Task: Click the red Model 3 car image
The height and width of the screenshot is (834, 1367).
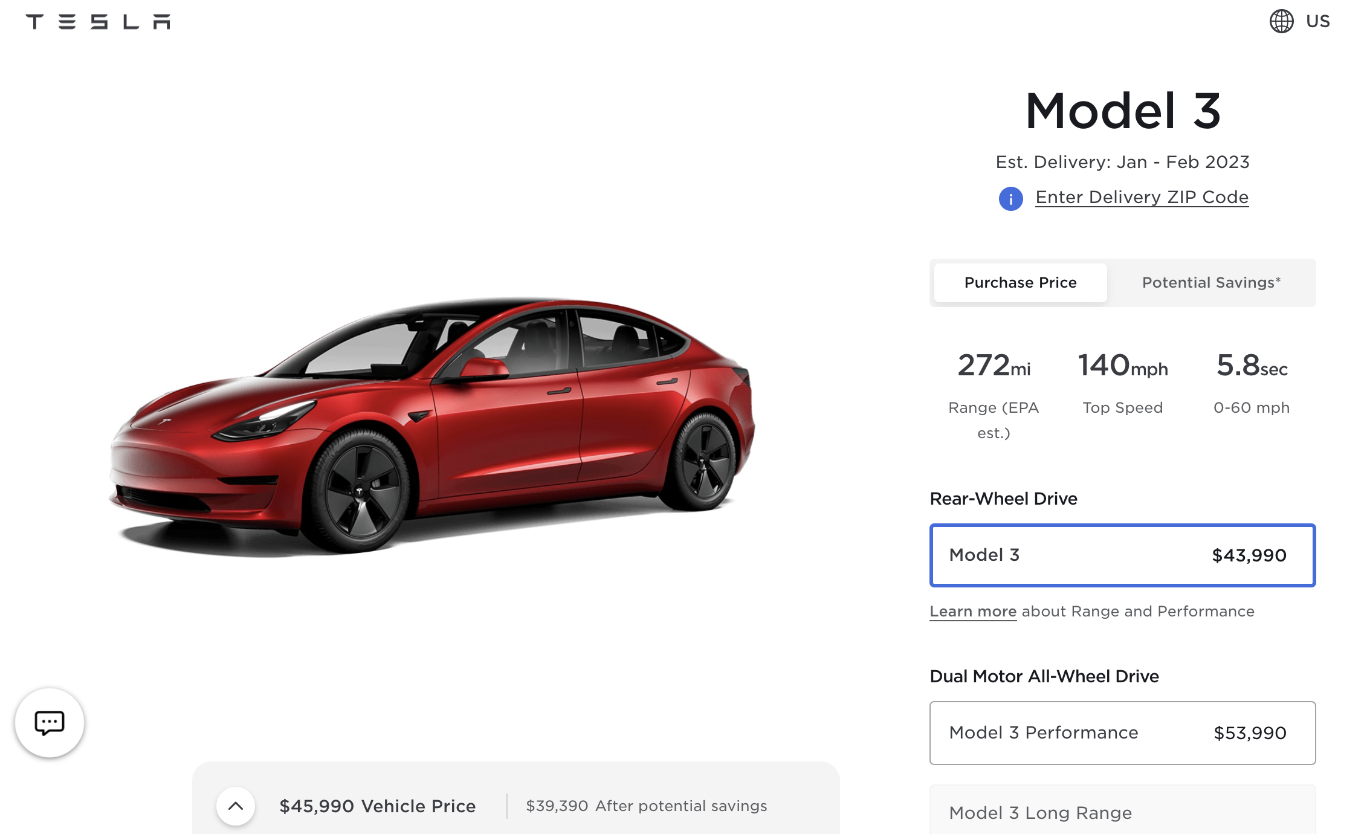Action: [431, 425]
